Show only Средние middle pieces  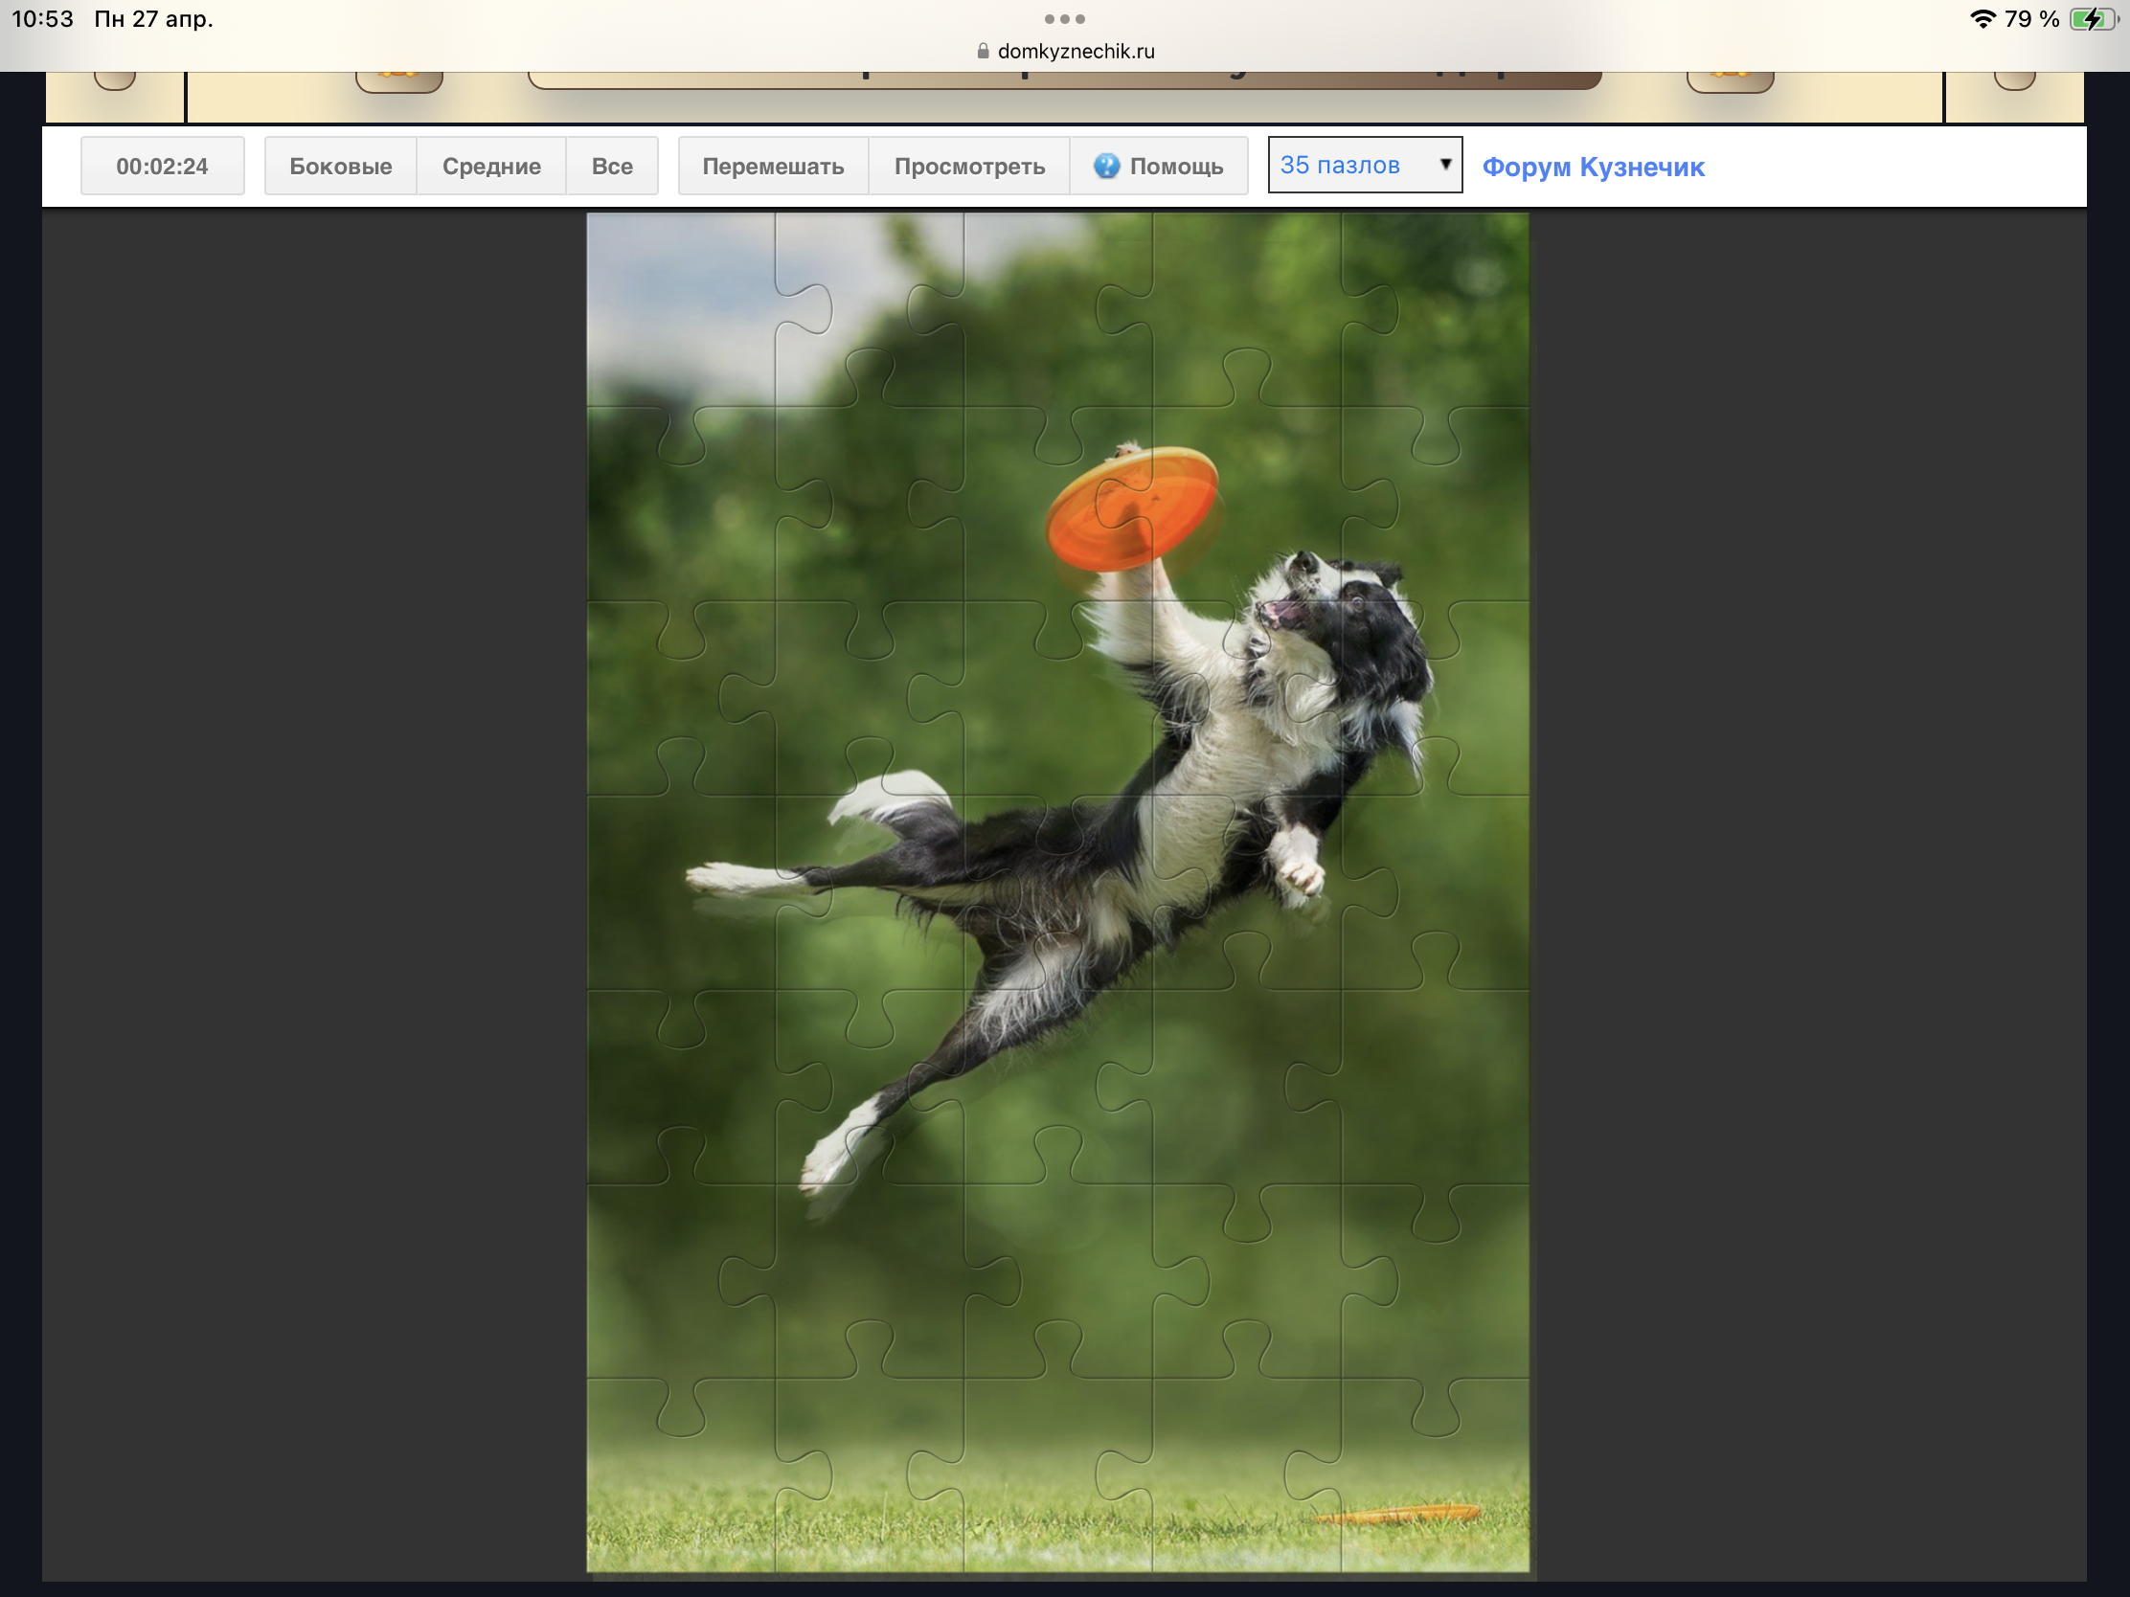pos(491,167)
